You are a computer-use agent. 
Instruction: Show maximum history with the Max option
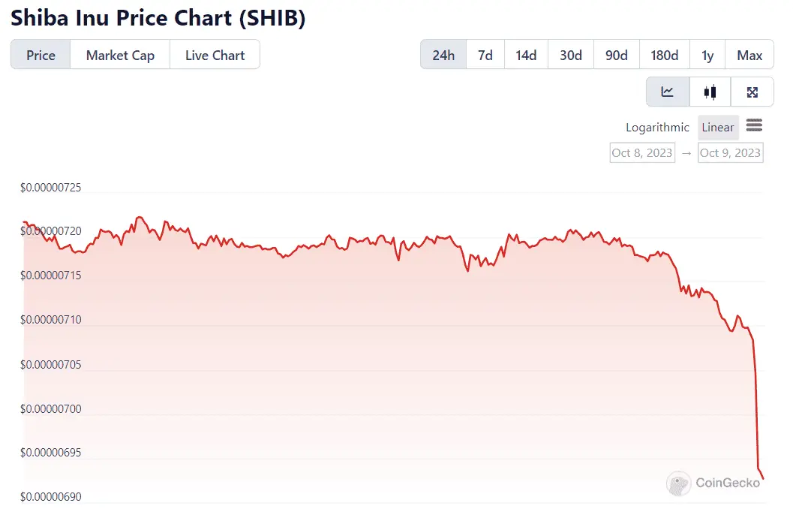749,54
